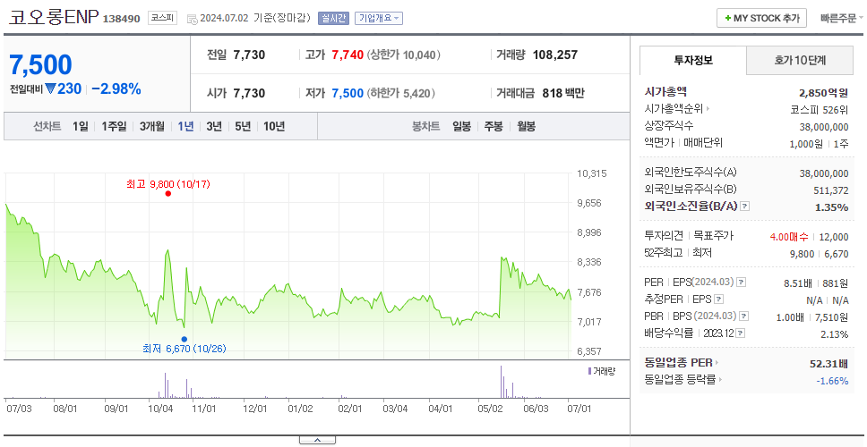Open help icon next to 배당수익률 2023.12
This screenshot has width=867, height=447.
(741, 333)
